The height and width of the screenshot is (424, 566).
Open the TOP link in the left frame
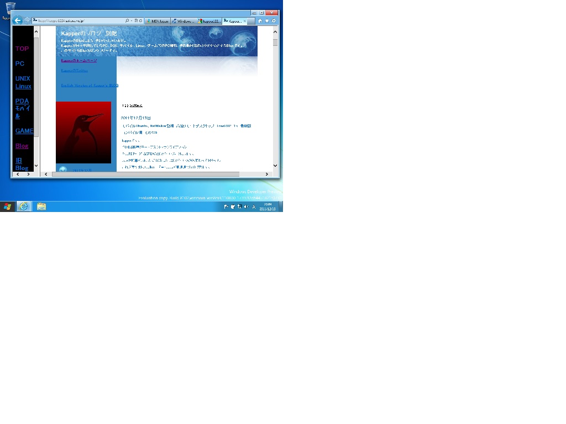click(22, 49)
